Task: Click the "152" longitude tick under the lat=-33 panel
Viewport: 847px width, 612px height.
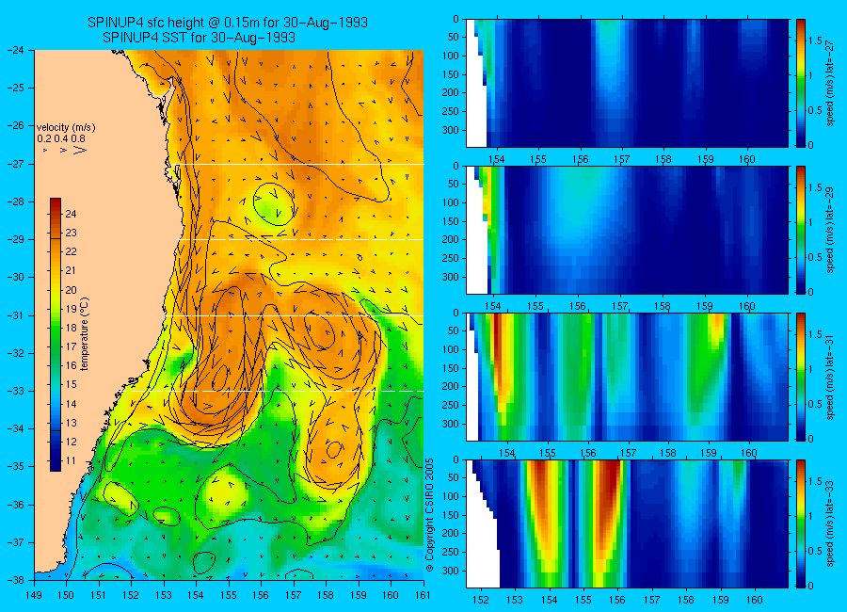Action: pos(480,600)
